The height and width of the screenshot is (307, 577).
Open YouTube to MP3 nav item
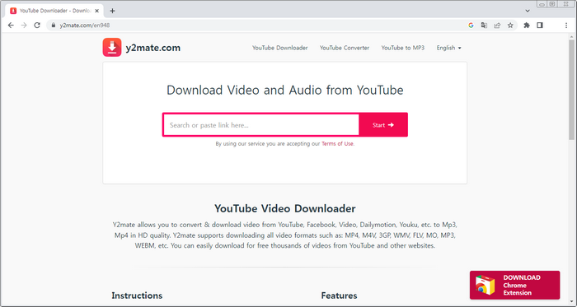[x=402, y=48]
